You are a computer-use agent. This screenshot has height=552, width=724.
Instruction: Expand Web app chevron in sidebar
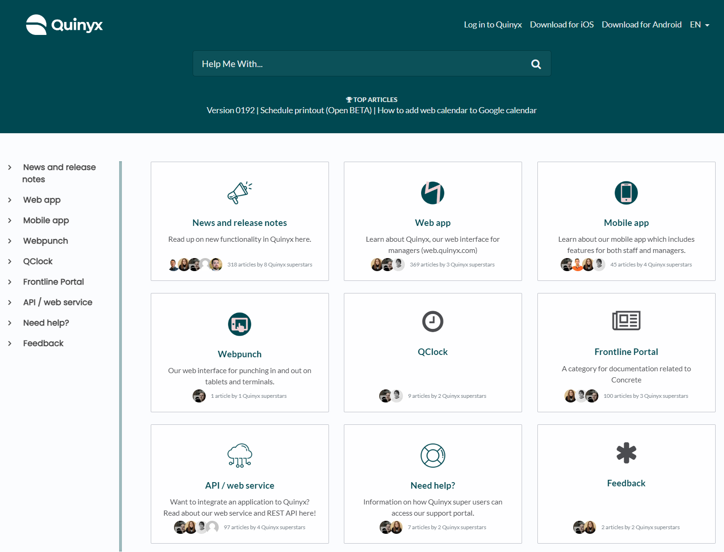(x=10, y=200)
